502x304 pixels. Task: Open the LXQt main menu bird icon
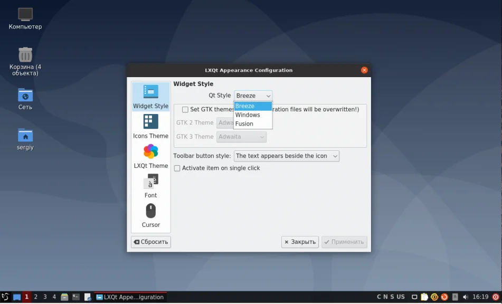pos(5,297)
